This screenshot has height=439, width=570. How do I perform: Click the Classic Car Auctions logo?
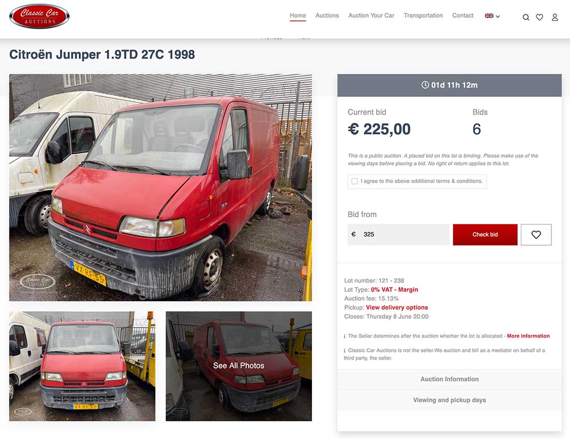(x=39, y=17)
